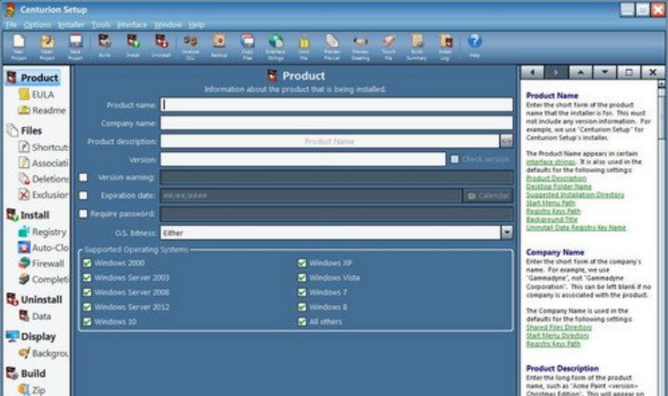Open the Installer menu
The height and width of the screenshot is (396, 668).
(x=71, y=25)
